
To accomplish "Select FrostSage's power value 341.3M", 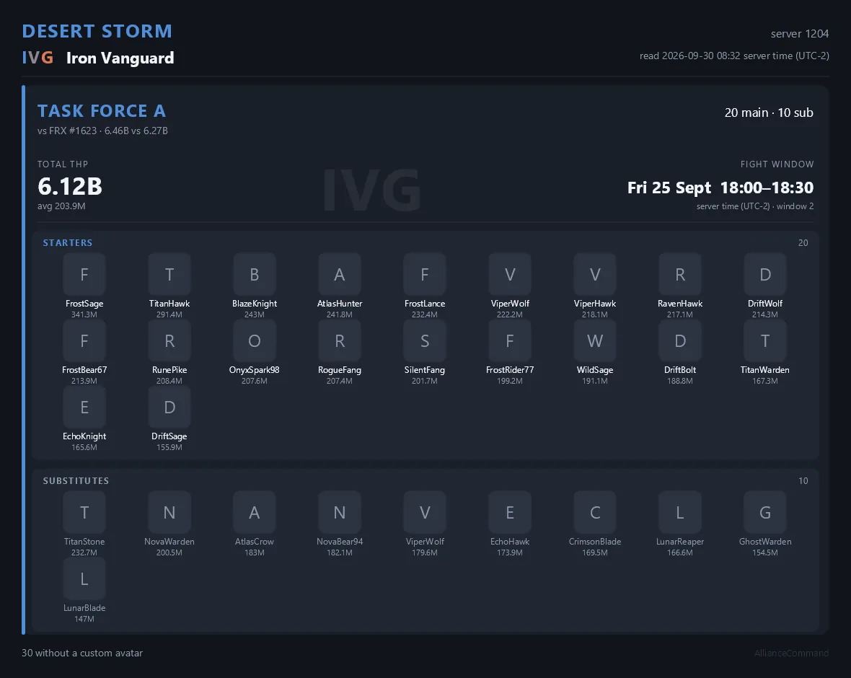I will 84,314.
